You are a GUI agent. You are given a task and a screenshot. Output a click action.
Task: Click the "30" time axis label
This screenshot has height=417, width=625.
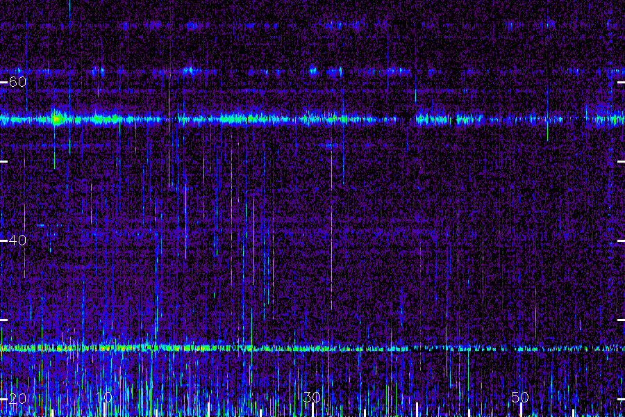tap(312, 397)
